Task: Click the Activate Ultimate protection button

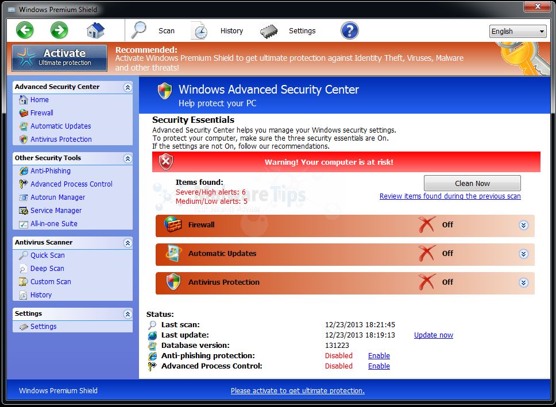Action: pyautogui.click(x=60, y=58)
